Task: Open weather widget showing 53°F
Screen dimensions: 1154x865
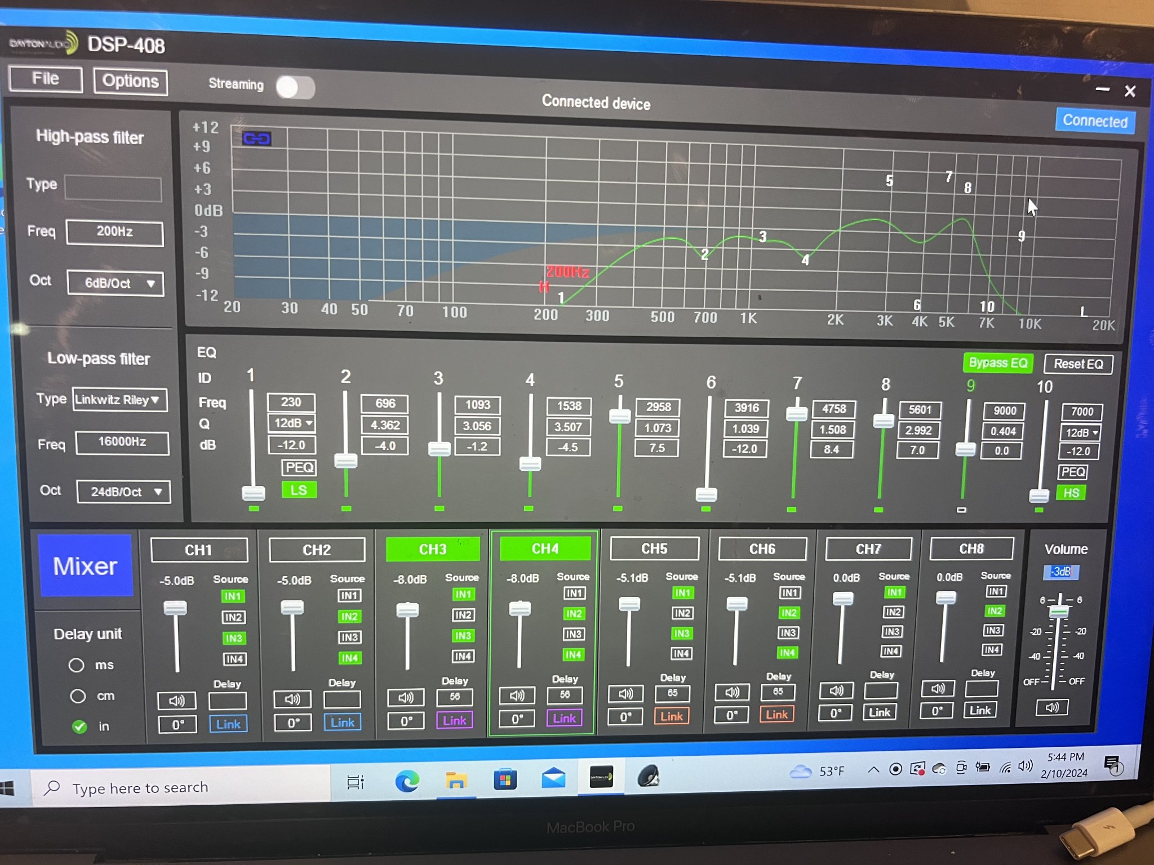Action: (x=818, y=771)
